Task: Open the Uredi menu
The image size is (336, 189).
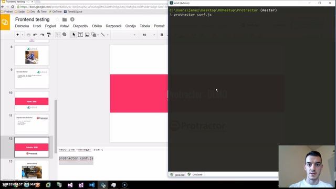Action: coord(37,26)
